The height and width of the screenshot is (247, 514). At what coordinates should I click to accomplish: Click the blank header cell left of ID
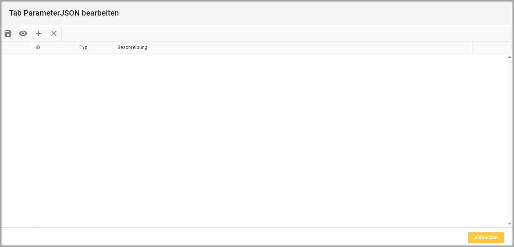[x=16, y=47]
